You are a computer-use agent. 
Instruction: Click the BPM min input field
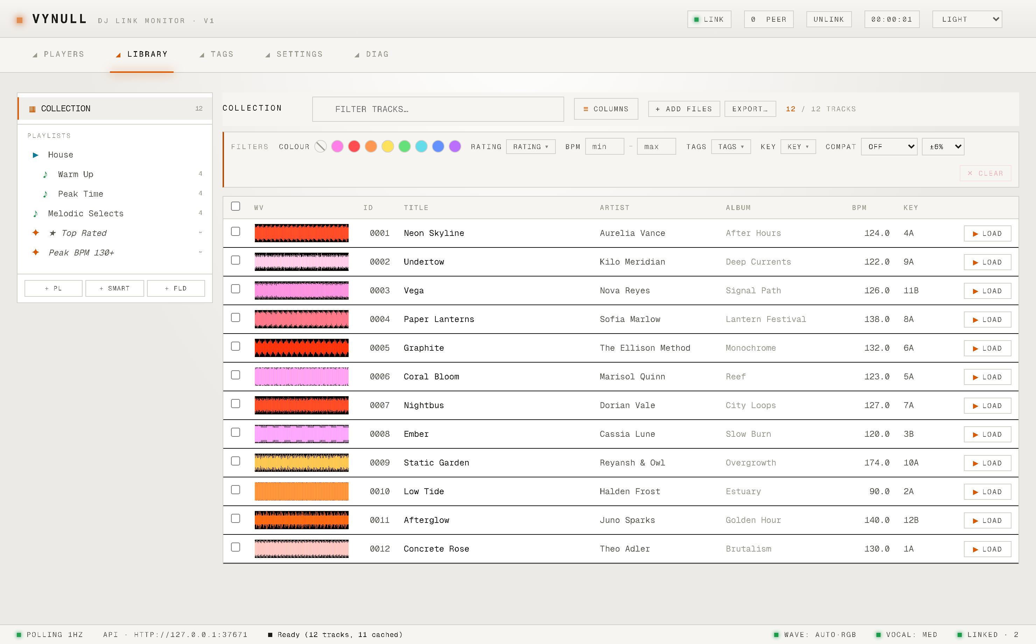[x=605, y=147]
